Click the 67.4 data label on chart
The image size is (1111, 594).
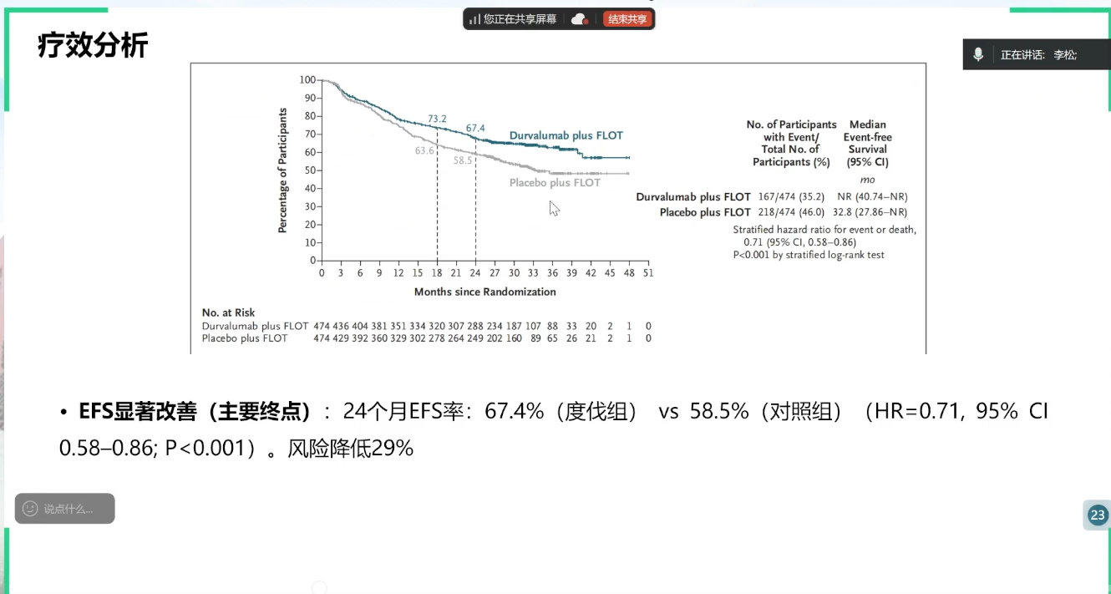point(475,128)
